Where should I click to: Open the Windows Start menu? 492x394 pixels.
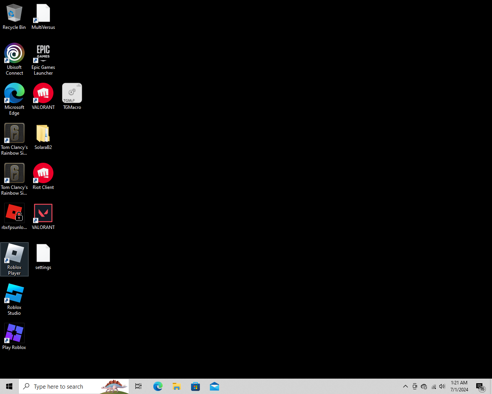click(x=9, y=386)
